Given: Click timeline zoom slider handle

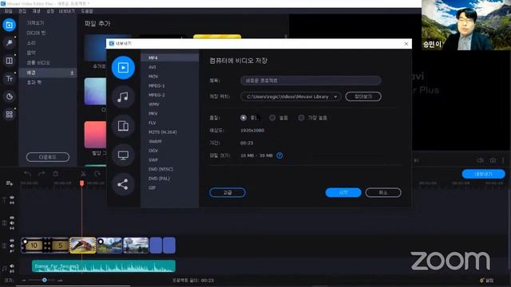Looking at the screenshot, I should (45, 280).
